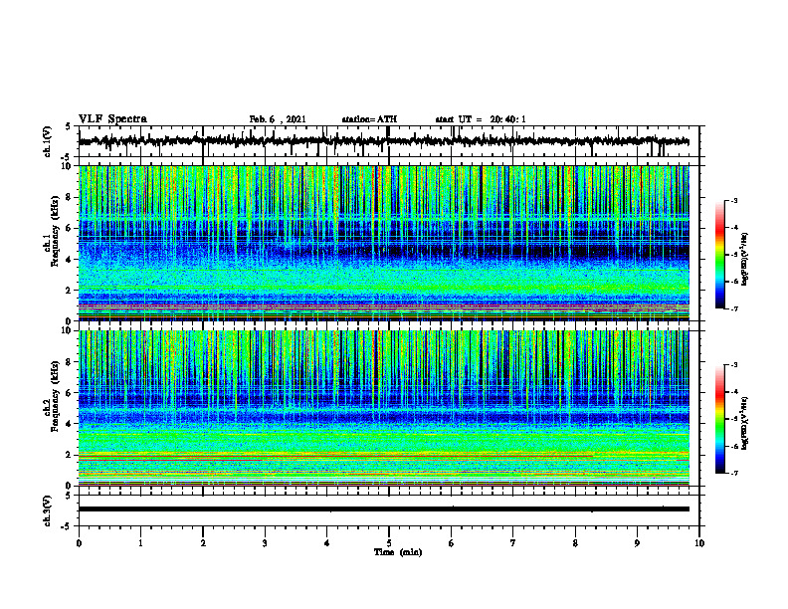
Task: Click the ch.3 flat voltage trace
Action: point(384,509)
